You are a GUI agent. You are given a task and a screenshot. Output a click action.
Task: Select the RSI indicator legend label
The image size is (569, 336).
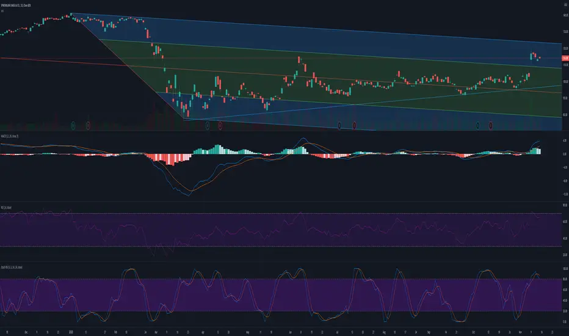[x=6, y=208]
